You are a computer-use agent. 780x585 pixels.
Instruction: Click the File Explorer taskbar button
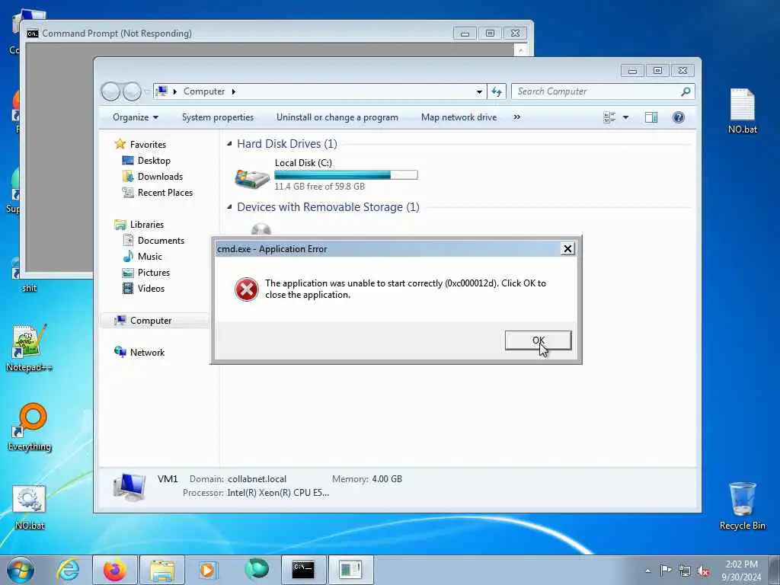click(161, 570)
